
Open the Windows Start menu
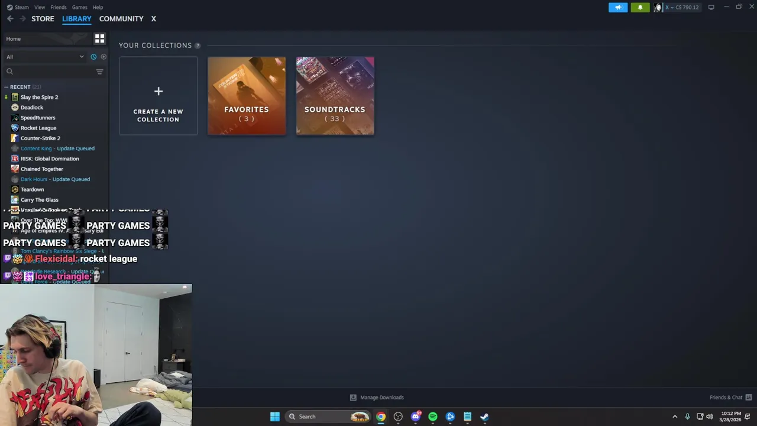(x=275, y=417)
